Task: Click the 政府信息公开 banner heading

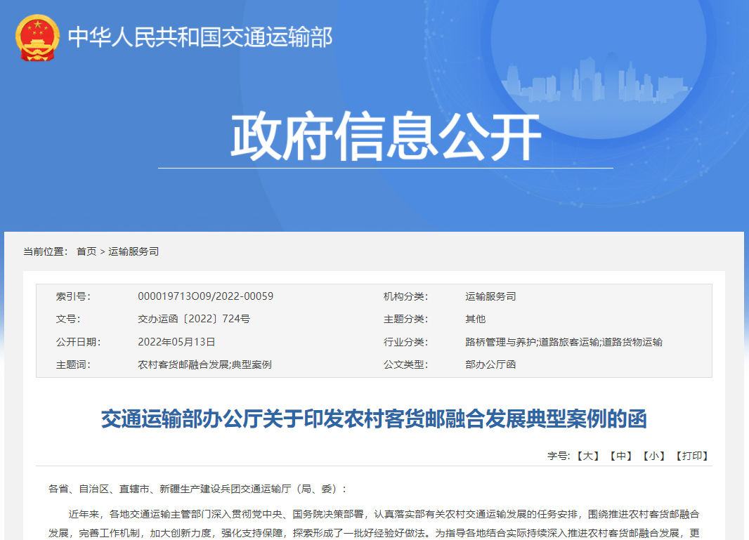Action: 386,137
